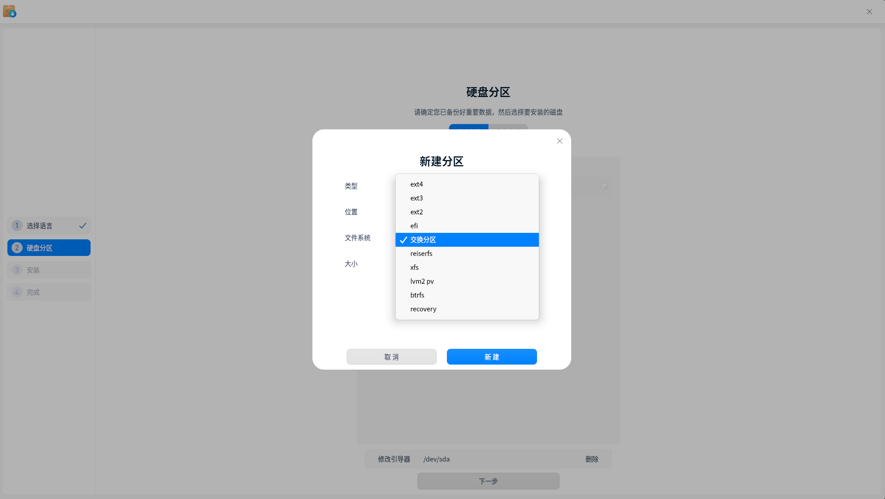
Task: Click the 文件系统 label
Action: coord(358,237)
